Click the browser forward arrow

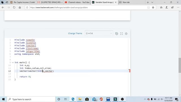tap(8, 7)
